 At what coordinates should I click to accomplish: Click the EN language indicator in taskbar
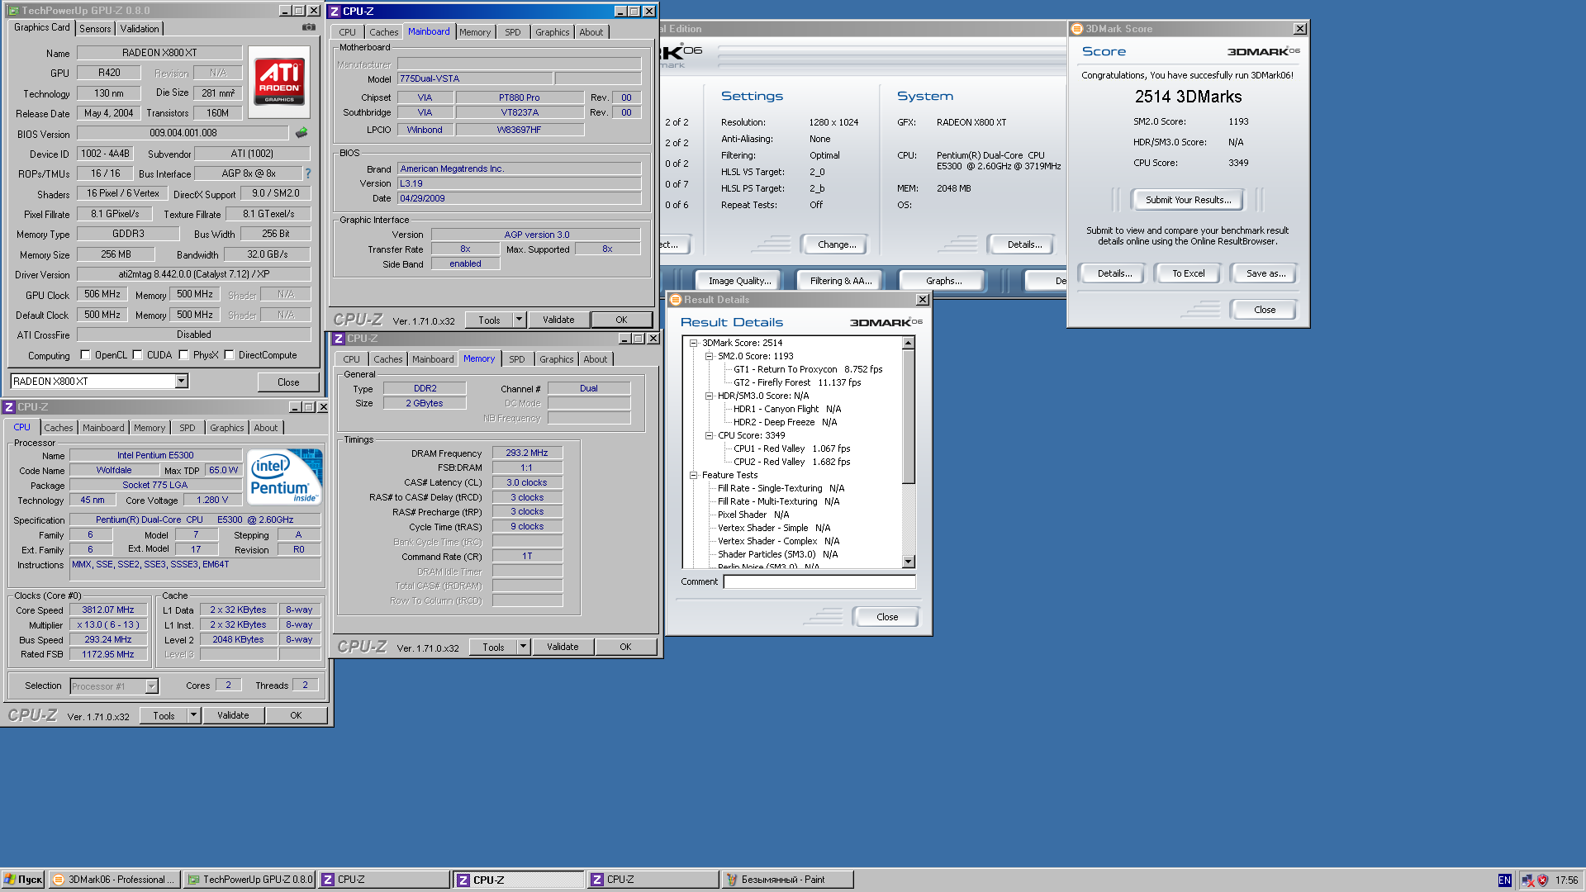(1504, 880)
